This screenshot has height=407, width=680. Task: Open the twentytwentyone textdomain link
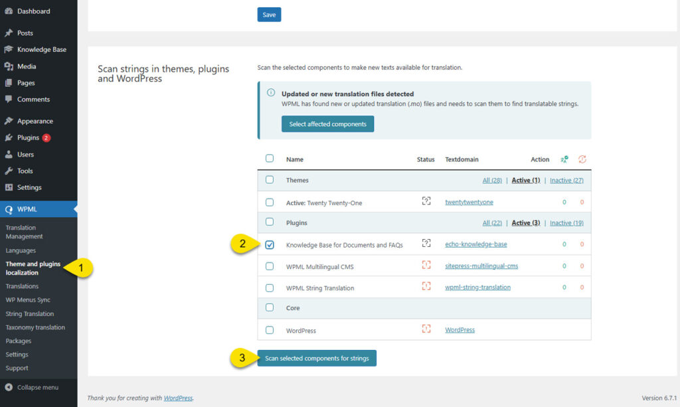469,202
